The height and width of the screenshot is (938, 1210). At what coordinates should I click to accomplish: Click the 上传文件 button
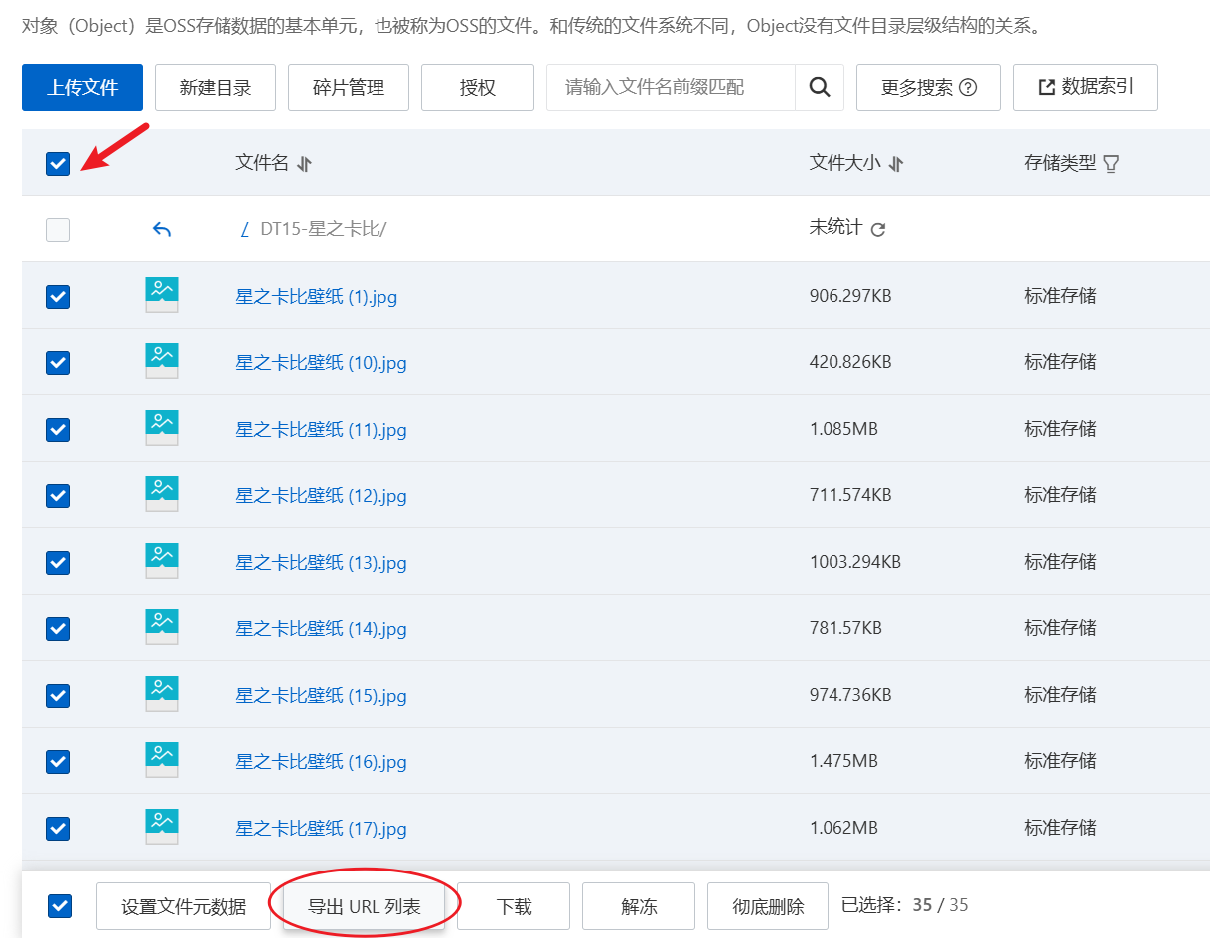coord(82,87)
